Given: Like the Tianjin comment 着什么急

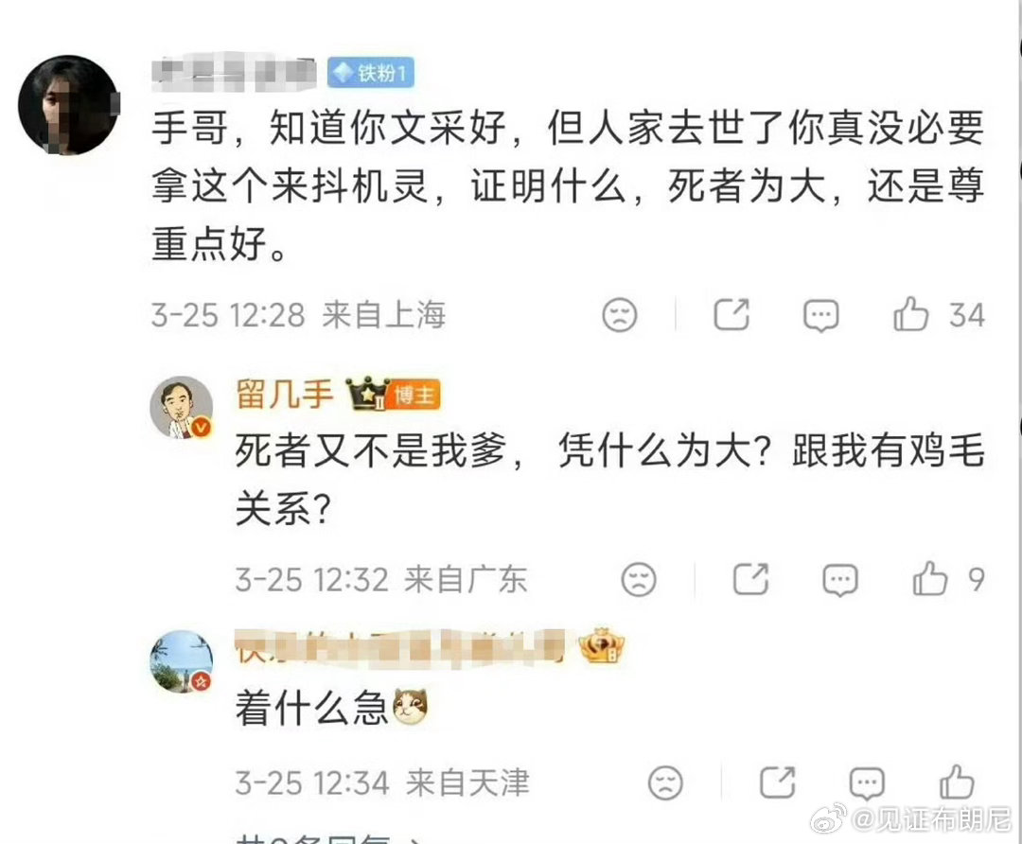Looking at the screenshot, I should [956, 782].
